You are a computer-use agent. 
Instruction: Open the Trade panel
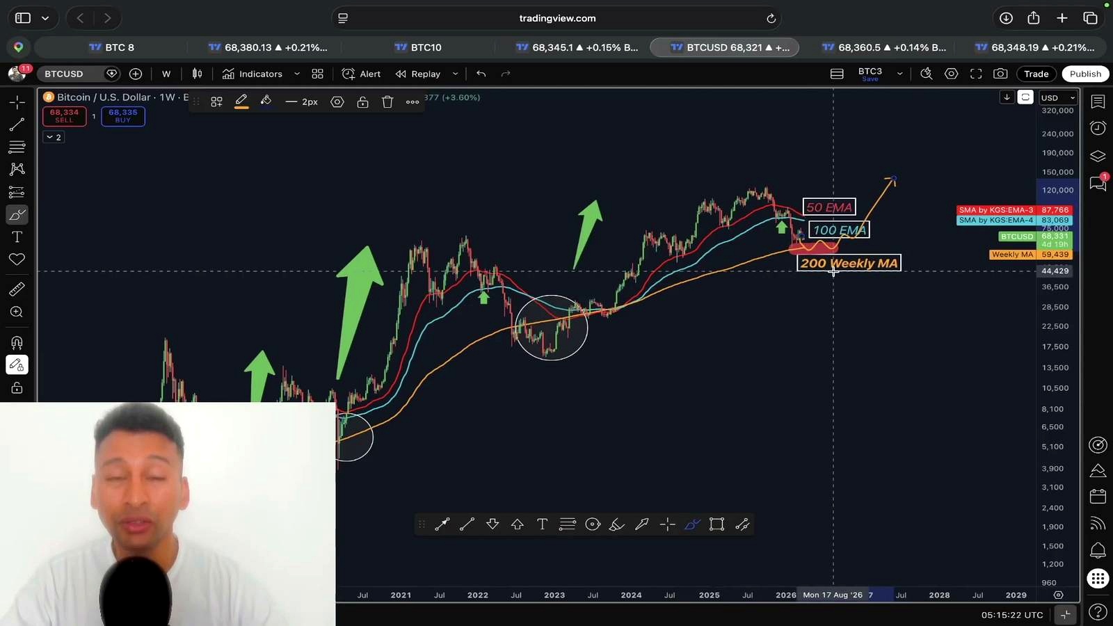tap(1036, 74)
